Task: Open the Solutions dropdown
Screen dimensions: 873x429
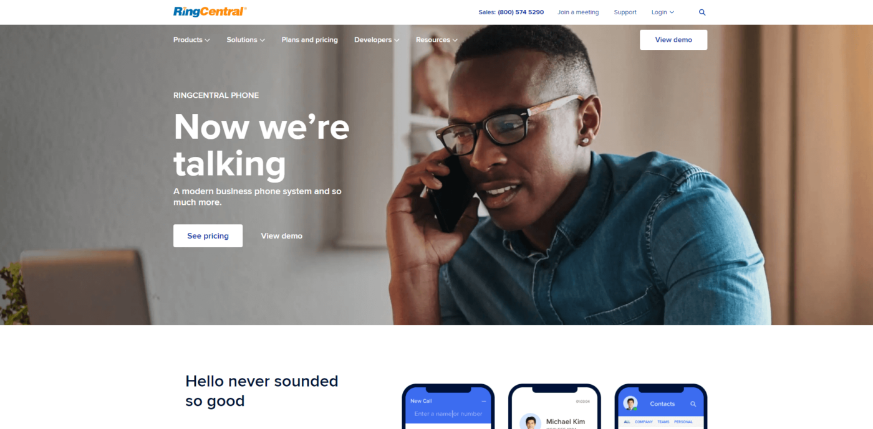Action: click(x=246, y=40)
